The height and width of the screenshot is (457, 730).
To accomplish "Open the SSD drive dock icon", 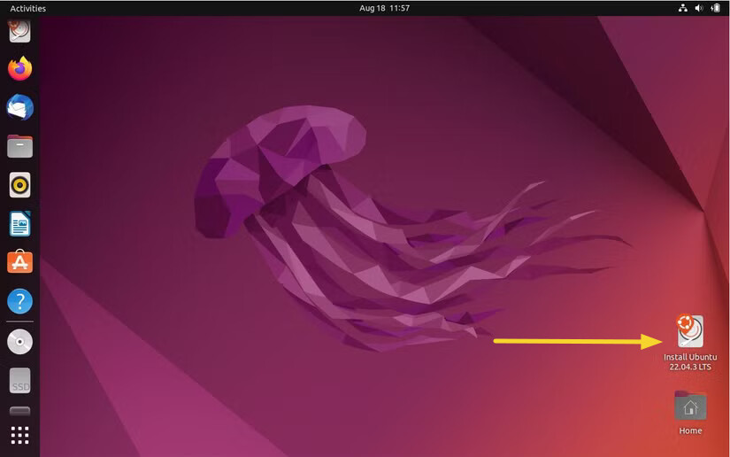I will pyautogui.click(x=19, y=381).
